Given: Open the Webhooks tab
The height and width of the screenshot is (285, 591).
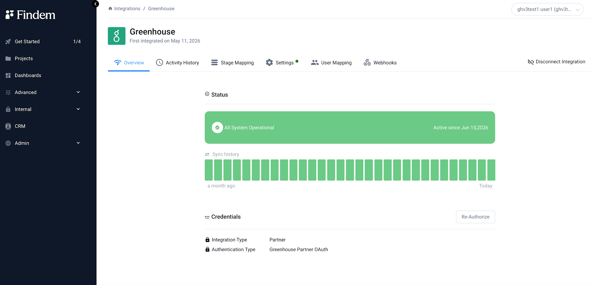Looking at the screenshot, I should pos(380,63).
